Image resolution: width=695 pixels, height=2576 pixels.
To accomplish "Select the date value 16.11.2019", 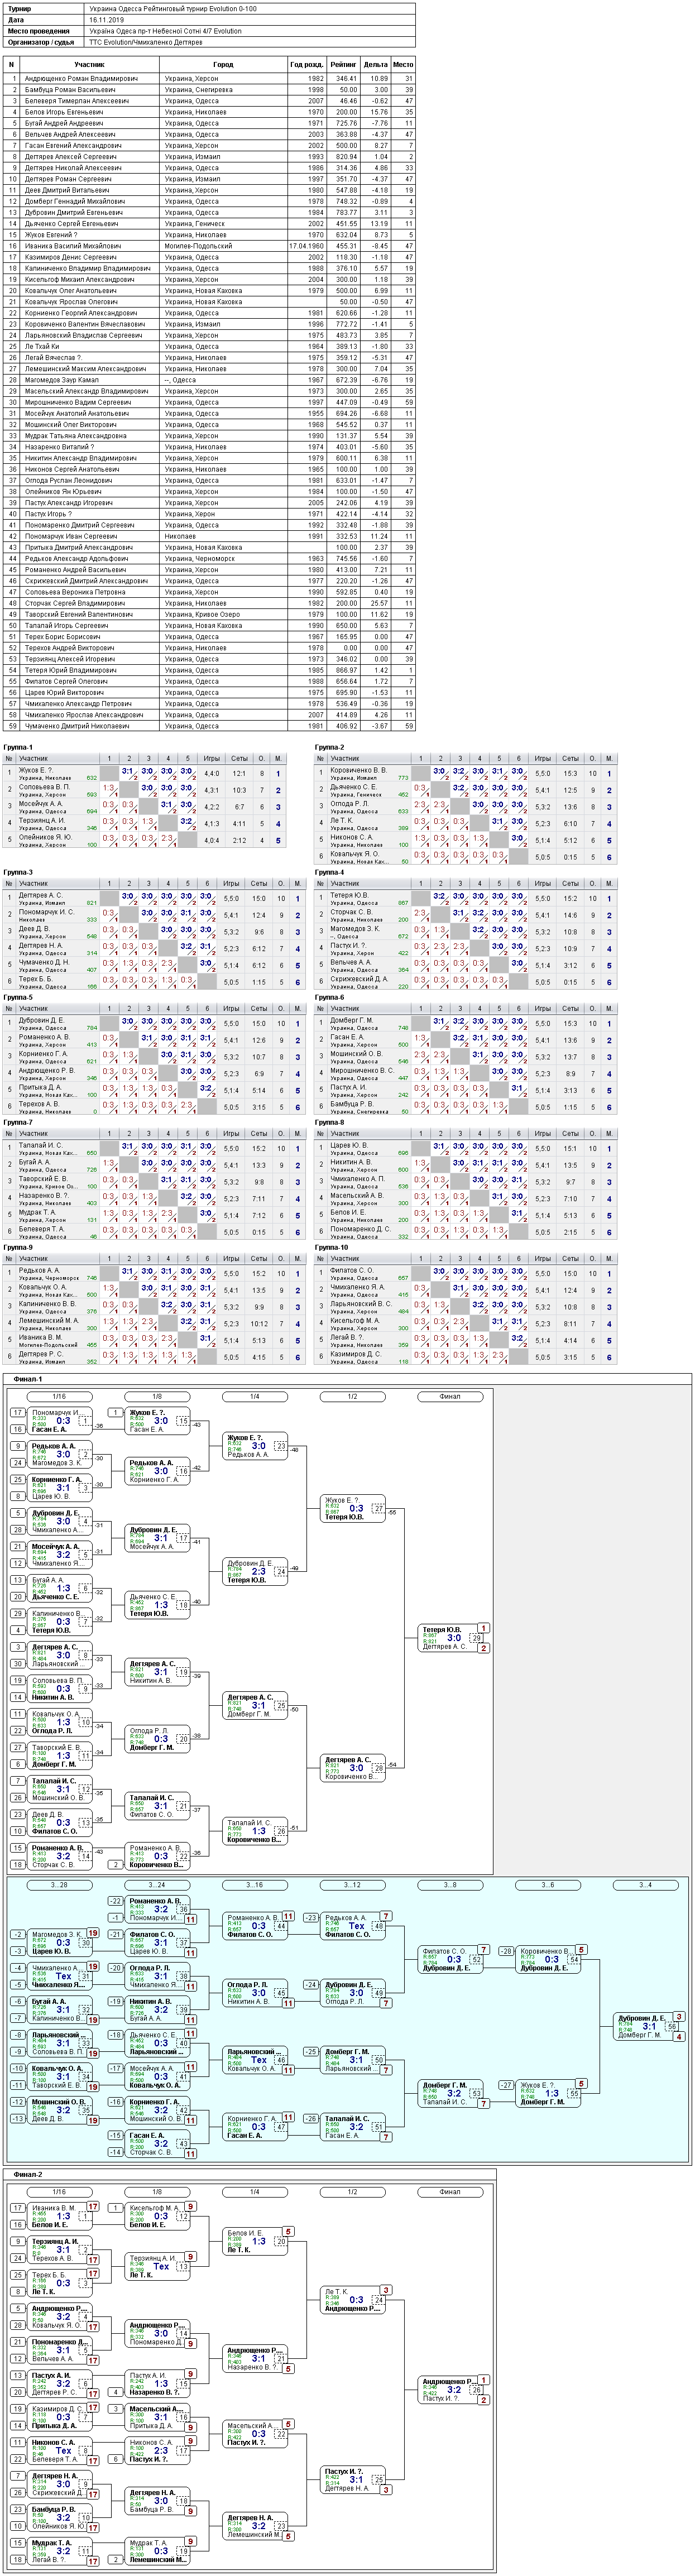I will pyautogui.click(x=106, y=20).
